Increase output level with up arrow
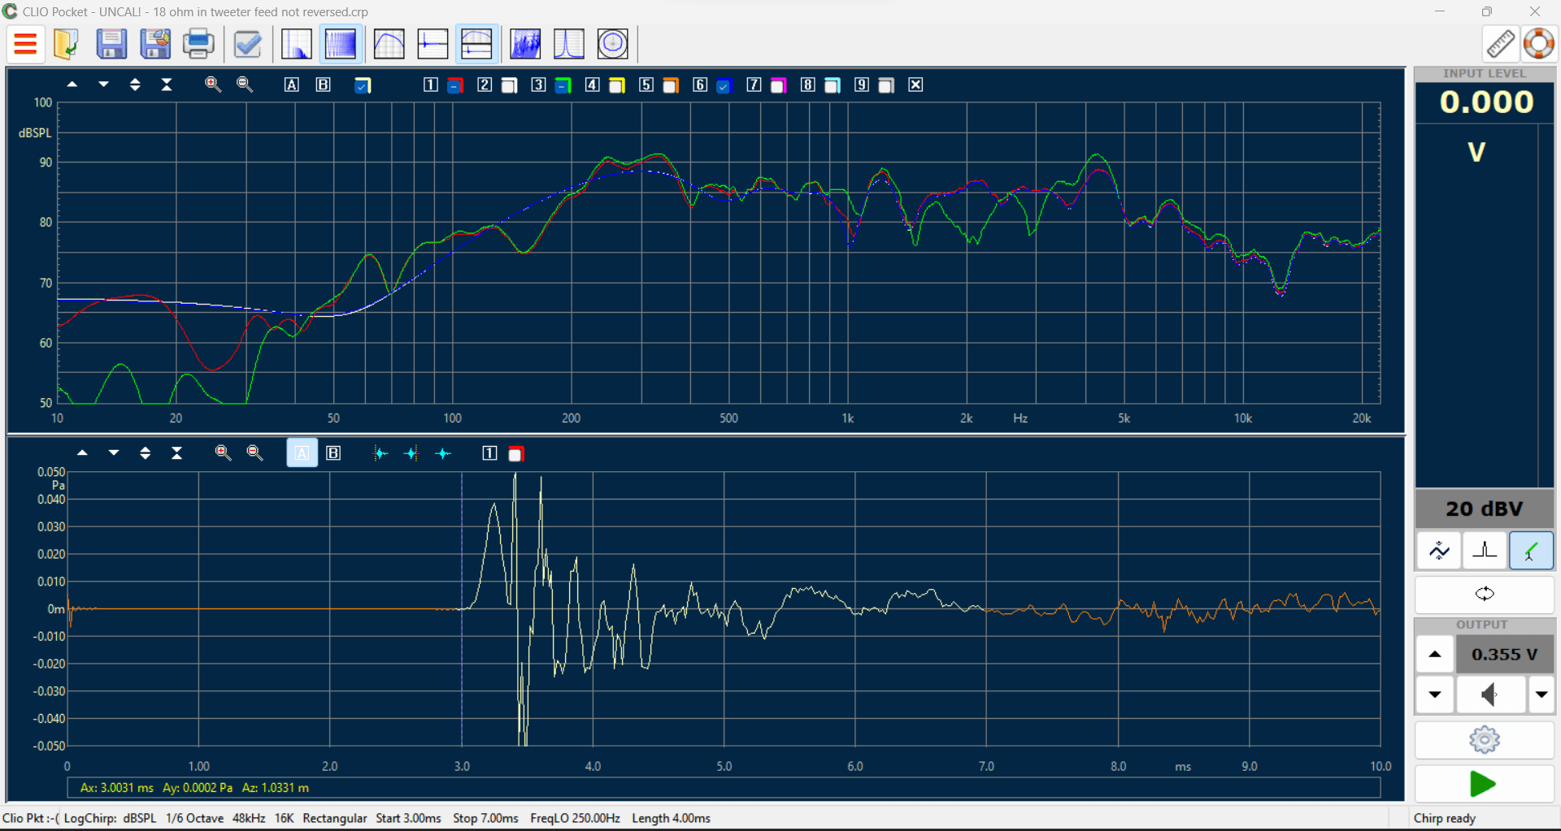This screenshot has height=831, width=1561. (1435, 655)
